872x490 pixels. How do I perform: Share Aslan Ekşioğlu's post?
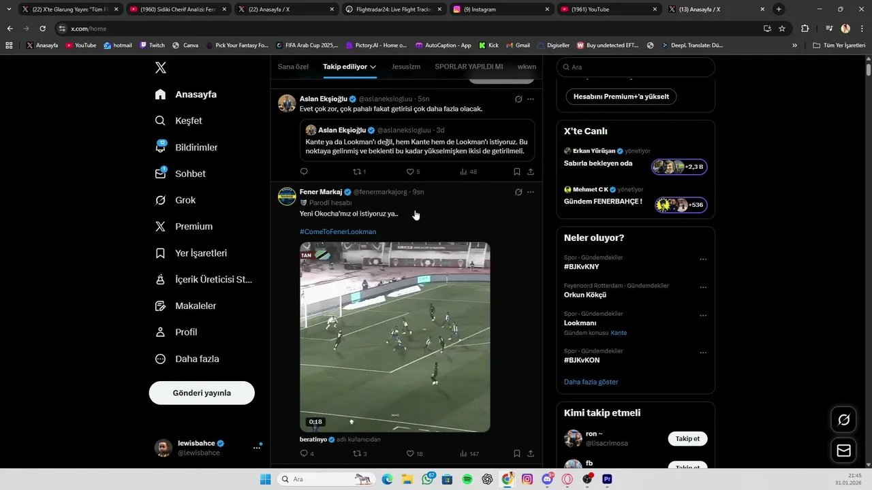(x=531, y=171)
